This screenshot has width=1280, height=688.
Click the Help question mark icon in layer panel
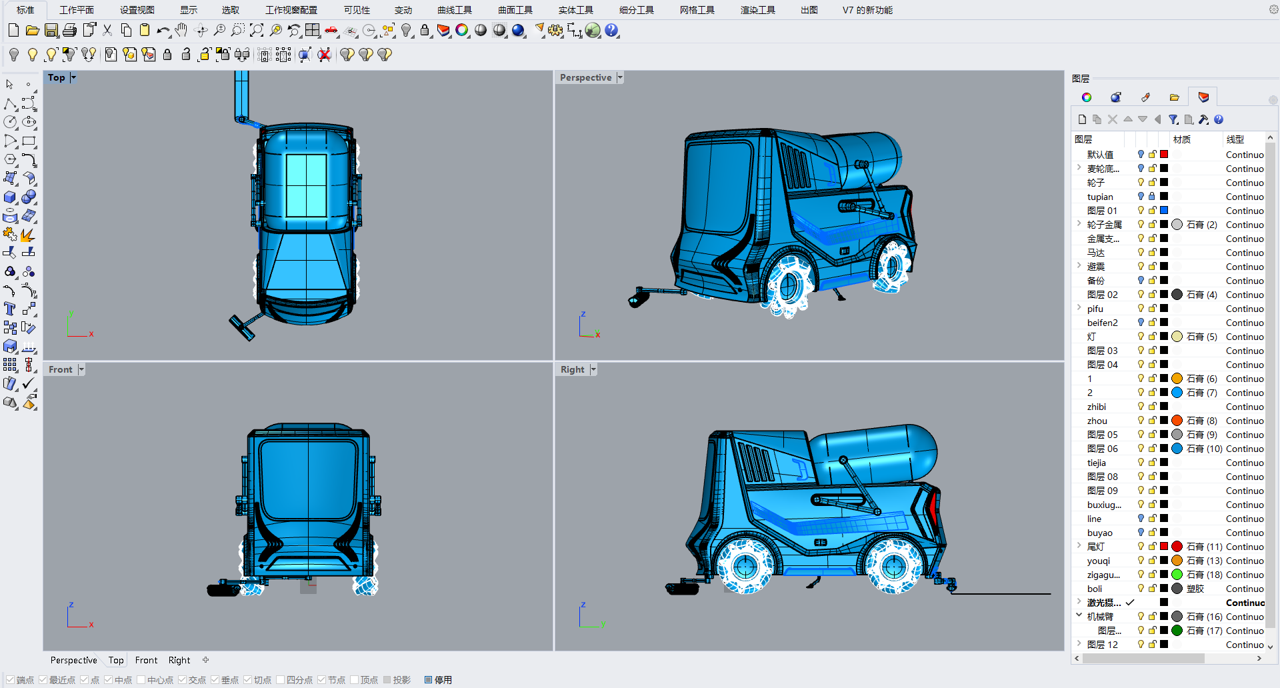point(1219,119)
